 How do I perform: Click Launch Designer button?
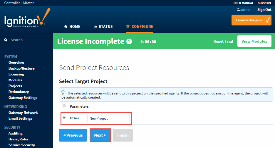(x=251, y=20)
